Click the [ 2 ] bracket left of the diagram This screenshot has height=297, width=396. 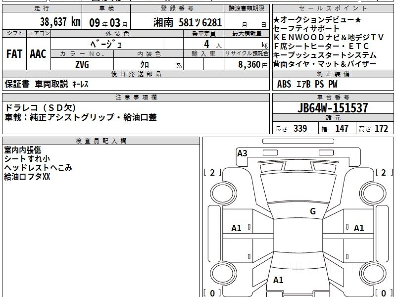click(x=212, y=172)
